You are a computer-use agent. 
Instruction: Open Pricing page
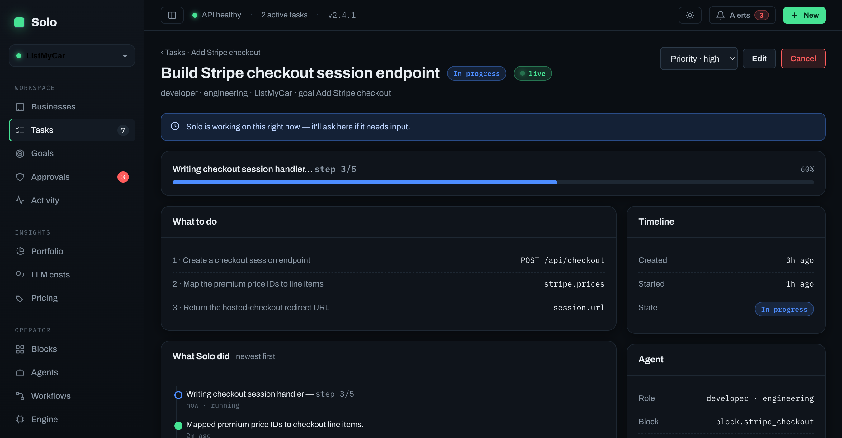tap(72, 298)
